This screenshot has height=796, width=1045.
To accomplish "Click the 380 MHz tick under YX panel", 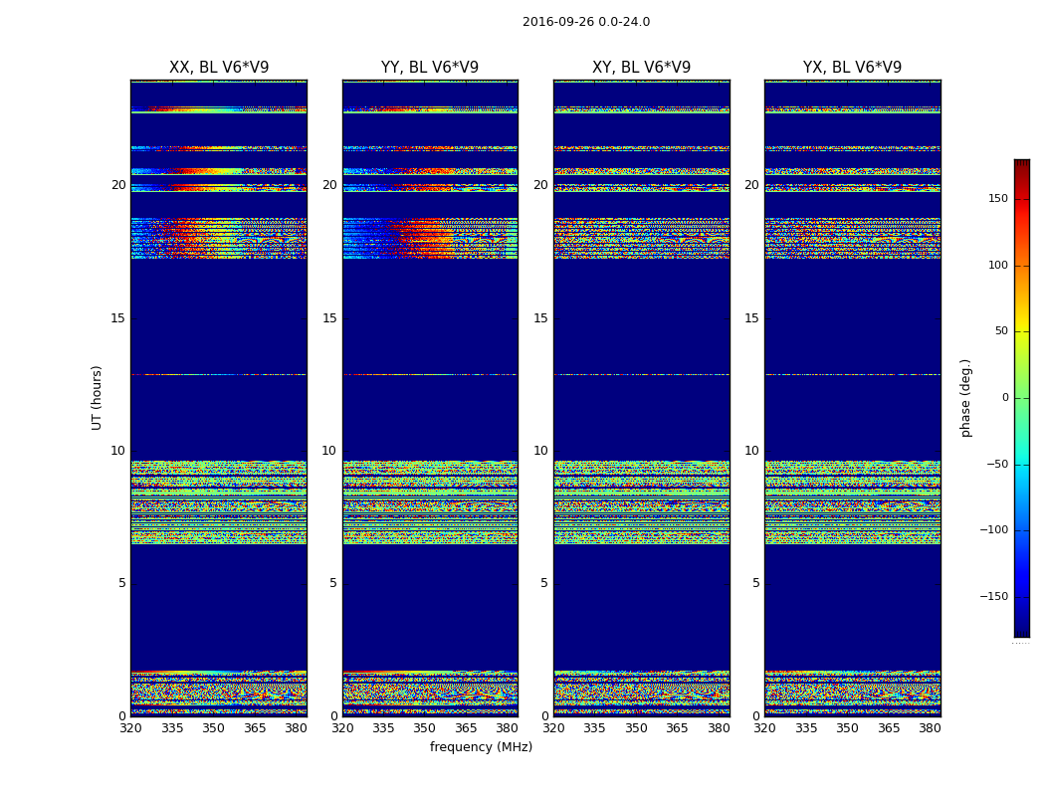I will click(930, 728).
